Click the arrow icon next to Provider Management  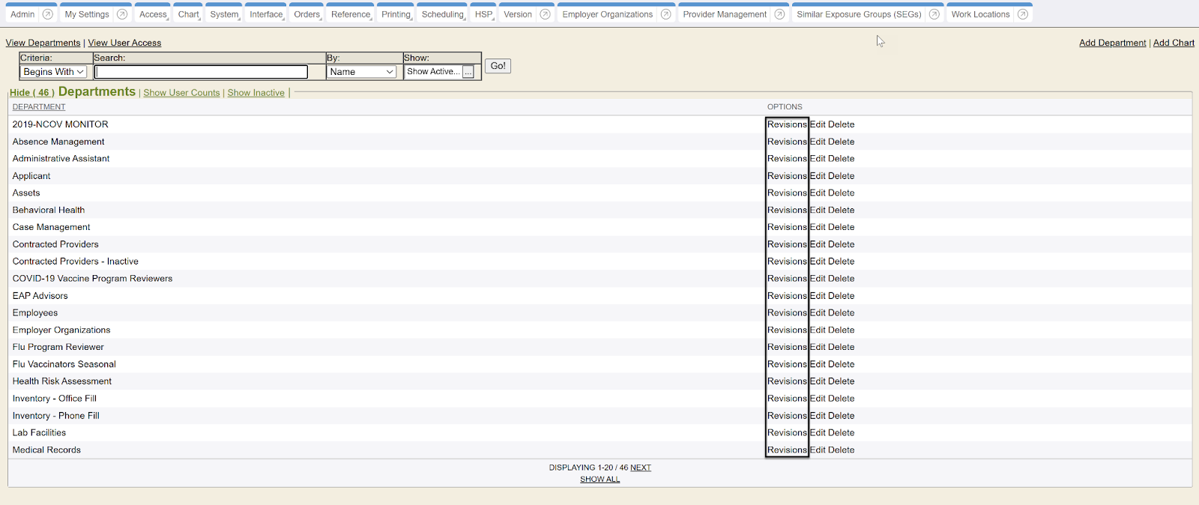779,14
